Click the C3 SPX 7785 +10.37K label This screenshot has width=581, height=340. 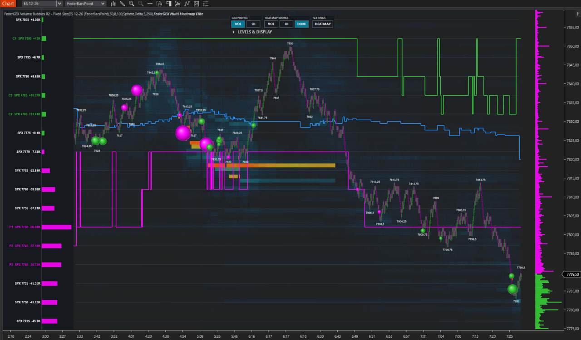point(25,95)
